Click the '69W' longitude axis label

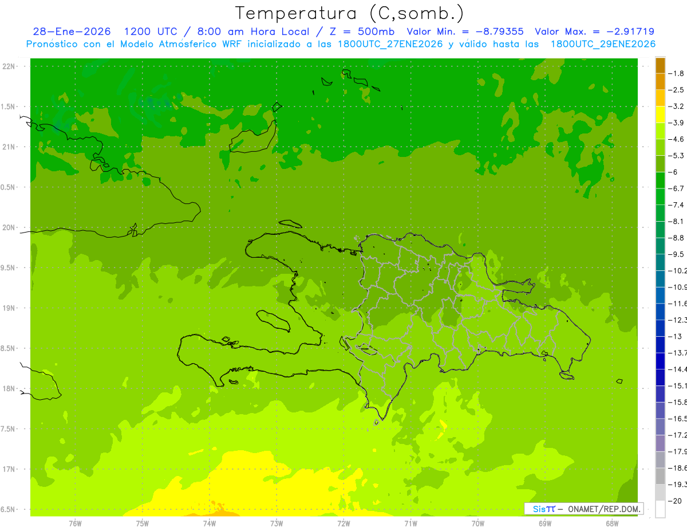coord(545,523)
